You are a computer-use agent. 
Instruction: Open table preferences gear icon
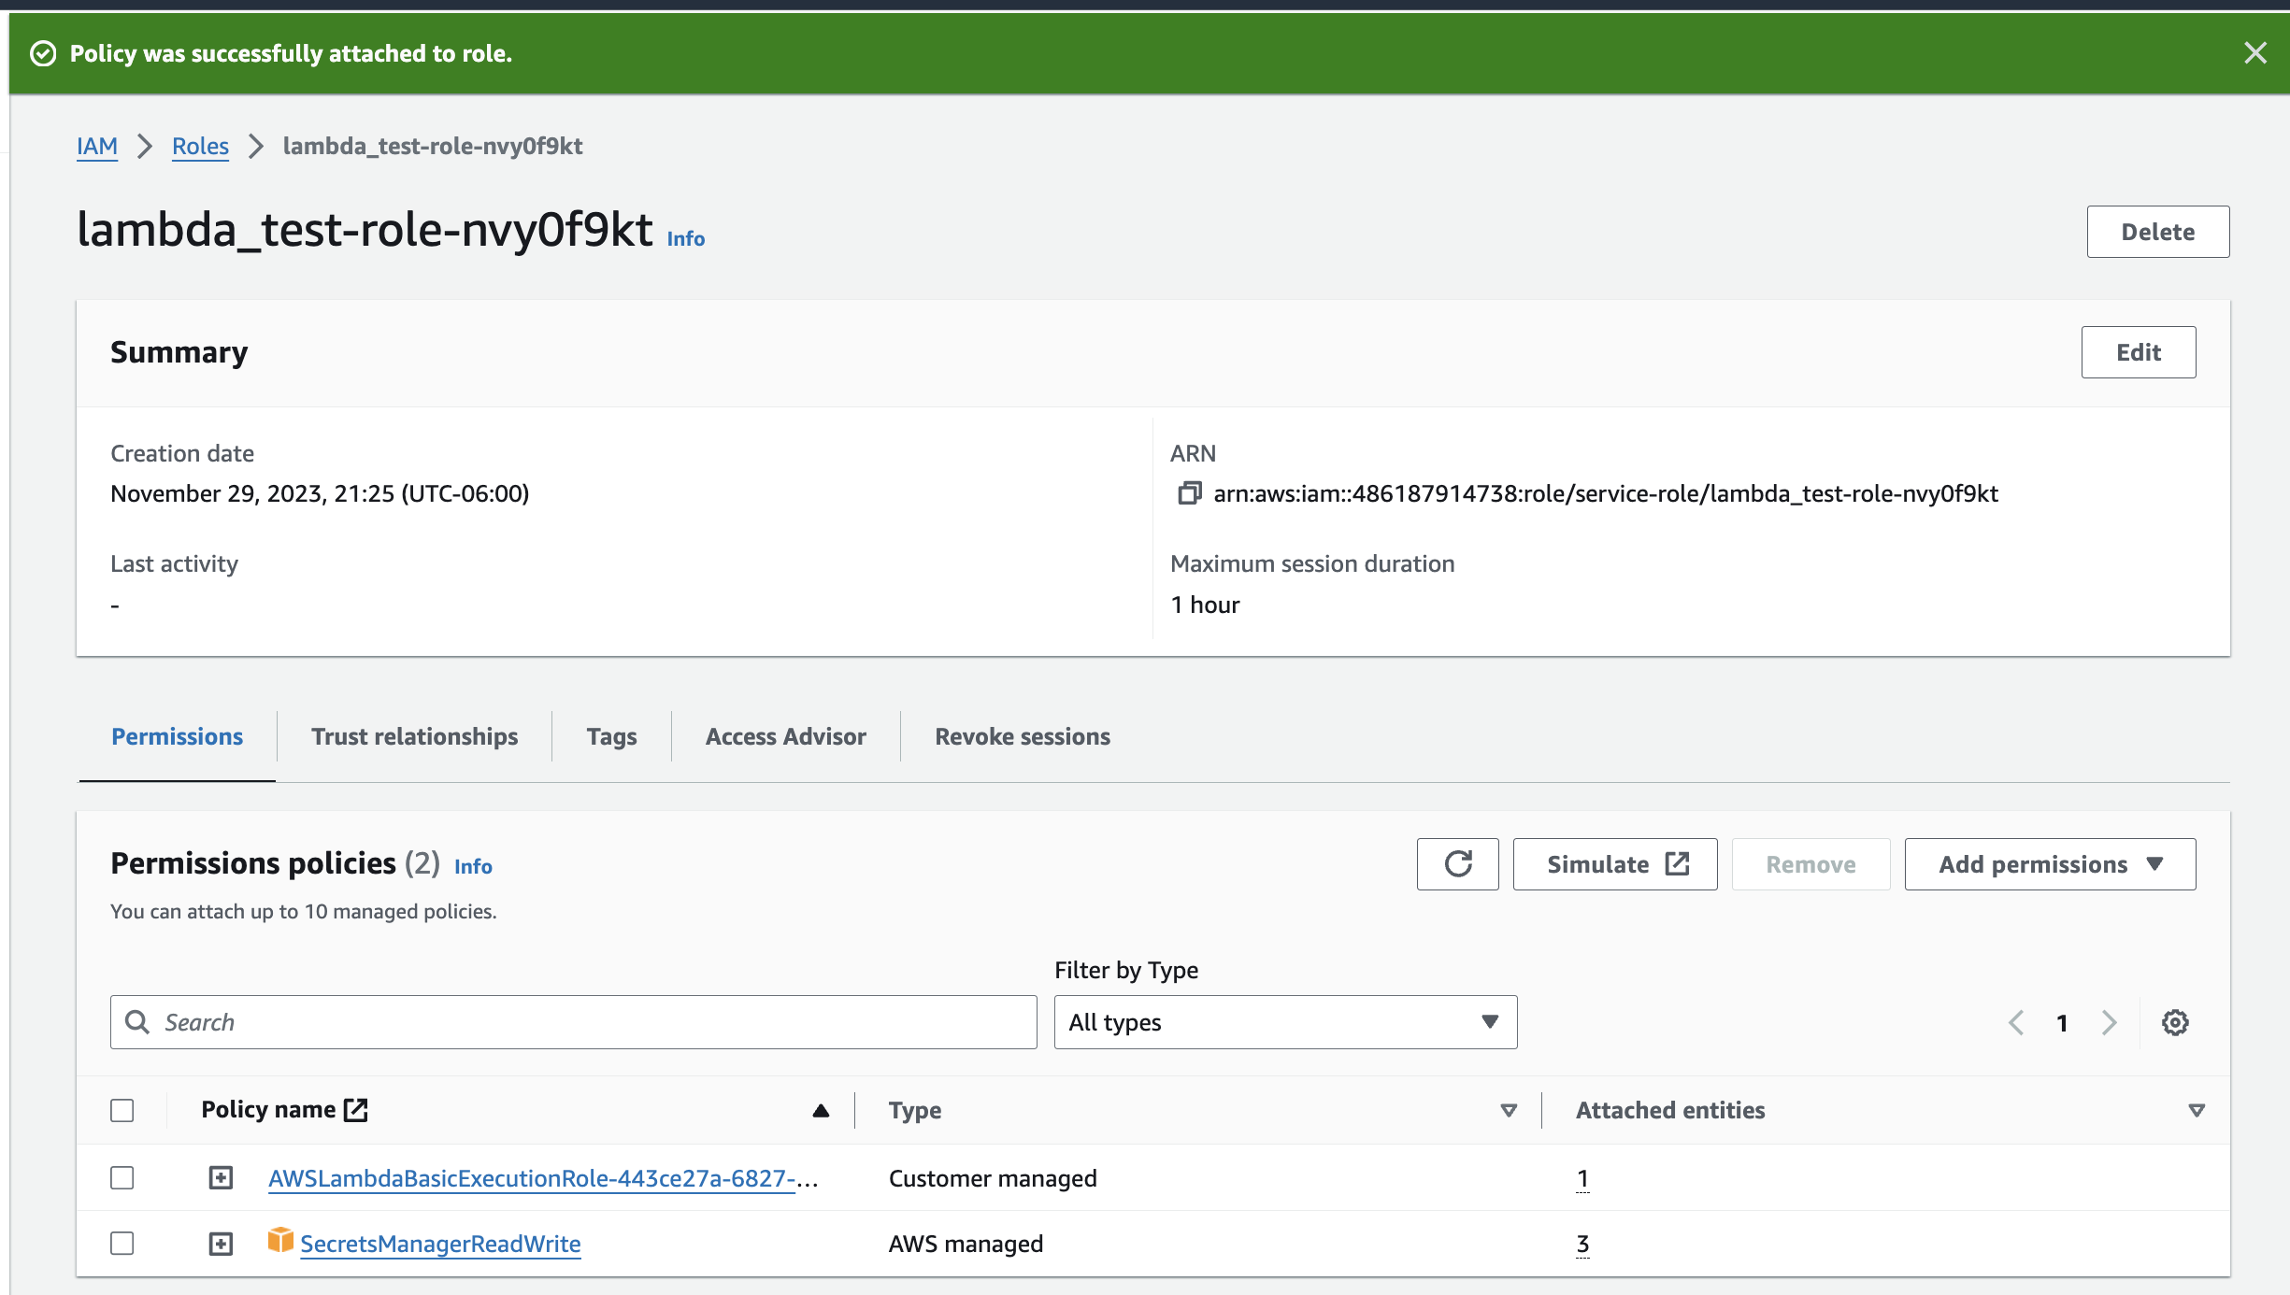point(2175,1022)
